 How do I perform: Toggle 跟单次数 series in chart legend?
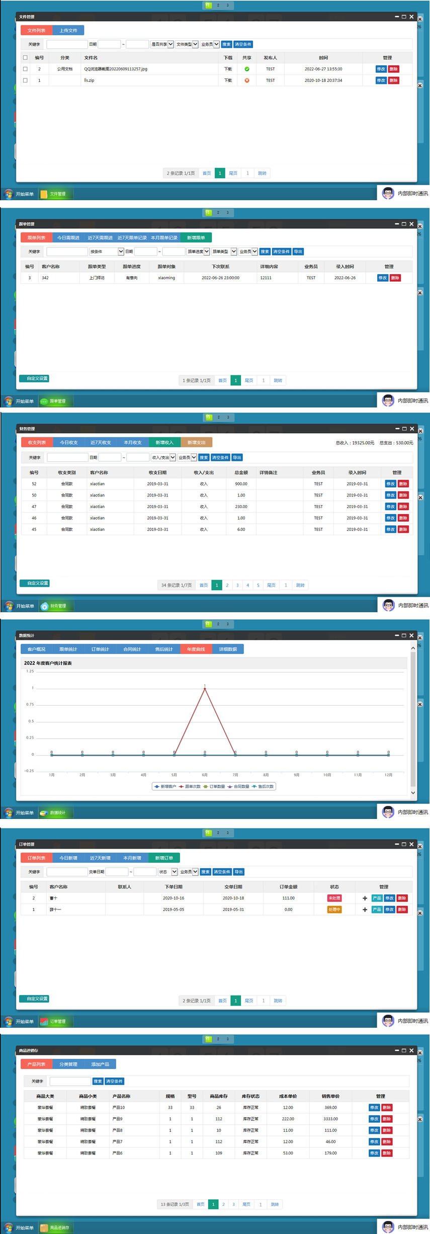[x=190, y=787]
